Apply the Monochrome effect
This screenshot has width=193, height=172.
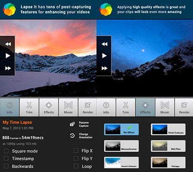point(121,146)
